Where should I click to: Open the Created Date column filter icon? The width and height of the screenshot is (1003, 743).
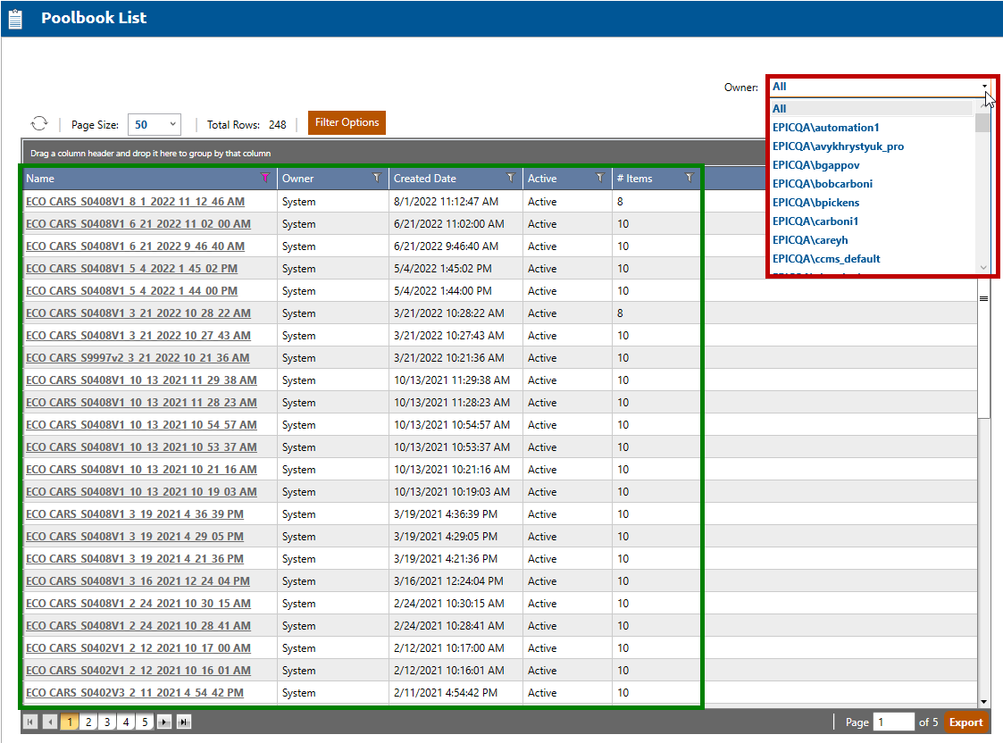[510, 179]
